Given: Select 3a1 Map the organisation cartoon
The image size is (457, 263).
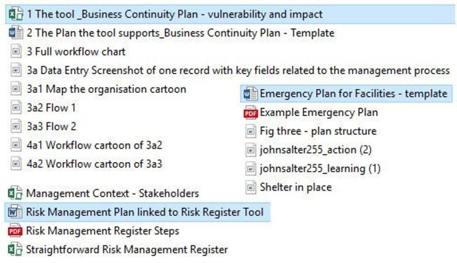Looking at the screenshot, I should click(x=106, y=89).
